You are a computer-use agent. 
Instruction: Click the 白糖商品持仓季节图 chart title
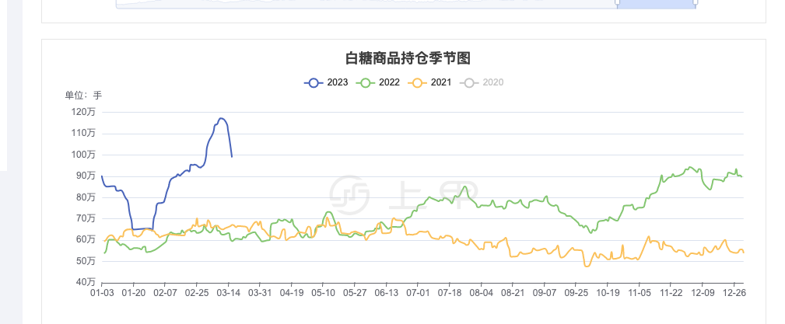(408, 58)
